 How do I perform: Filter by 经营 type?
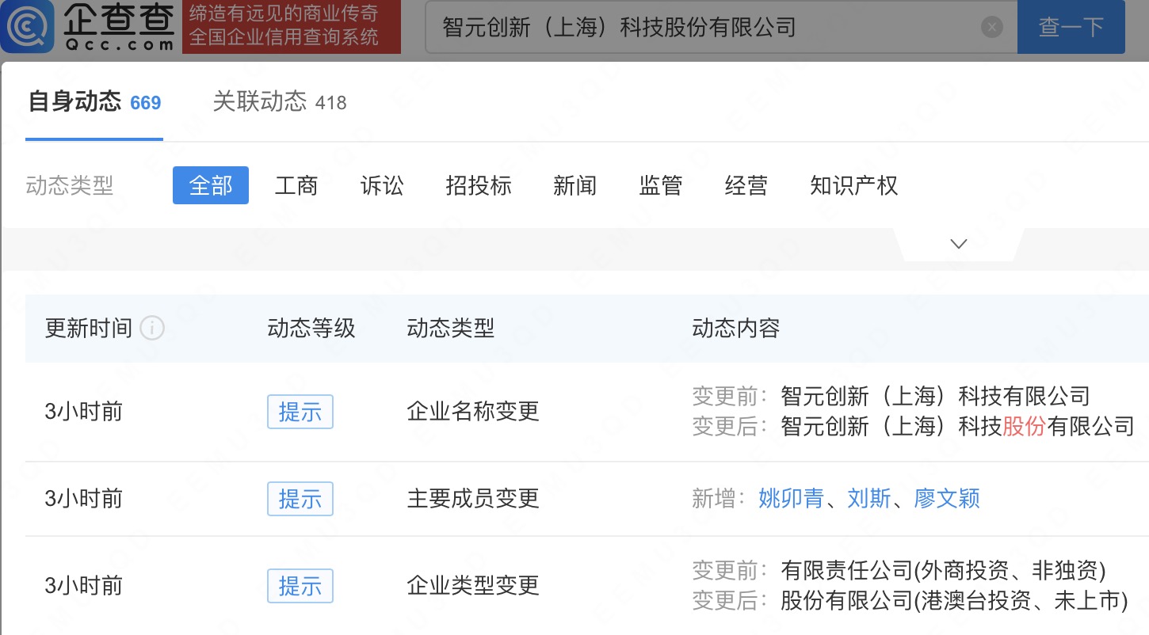pos(746,185)
